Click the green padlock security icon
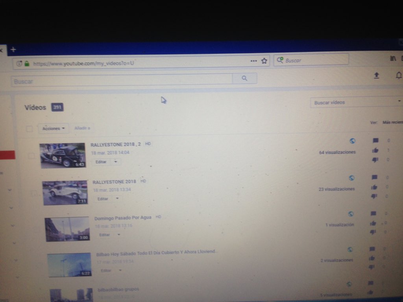Image resolution: width=403 pixels, height=302 pixels. pos(27,63)
